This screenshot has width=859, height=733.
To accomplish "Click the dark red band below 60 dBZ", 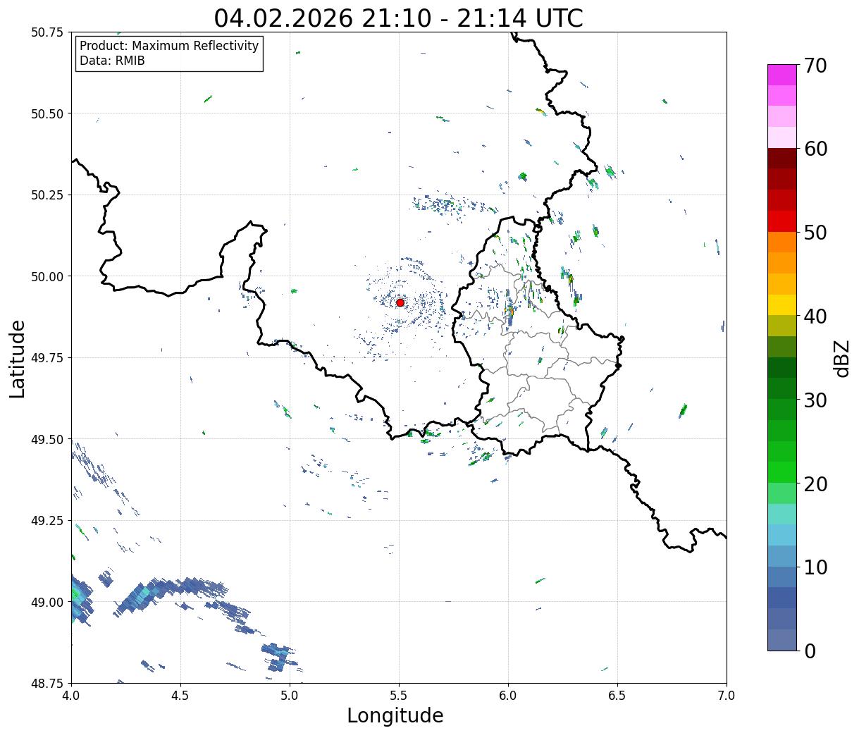I will coord(782,158).
